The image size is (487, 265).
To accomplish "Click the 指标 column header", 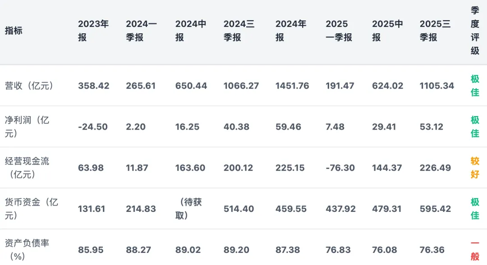I will (14, 31).
